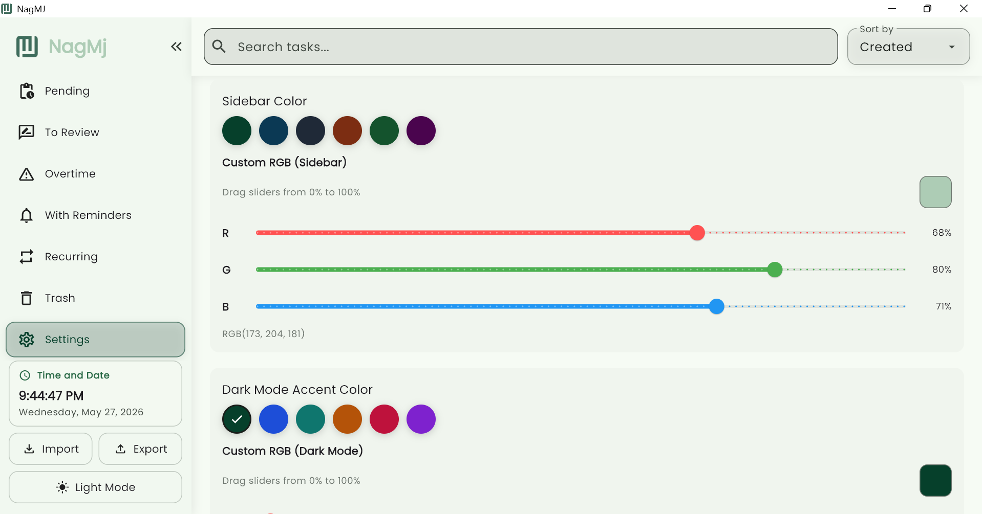Click the Custom RGB (Sidebar) heading
982x514 pixels.
point(285,163)
